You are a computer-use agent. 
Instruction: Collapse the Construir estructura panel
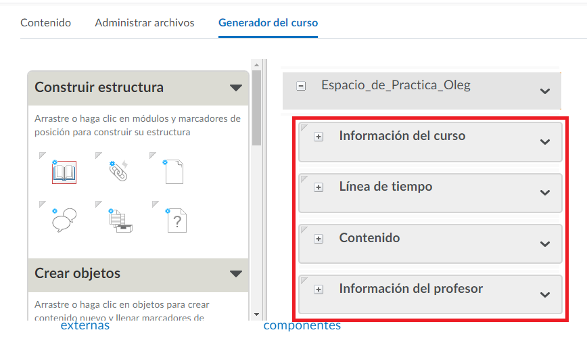[235, 88]
